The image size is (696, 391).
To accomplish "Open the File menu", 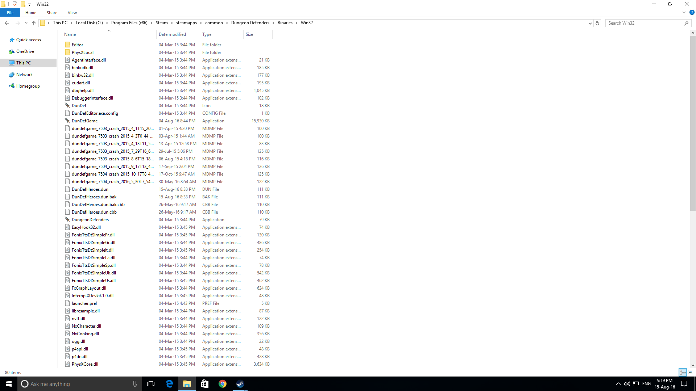I will (x=10, y=13).
